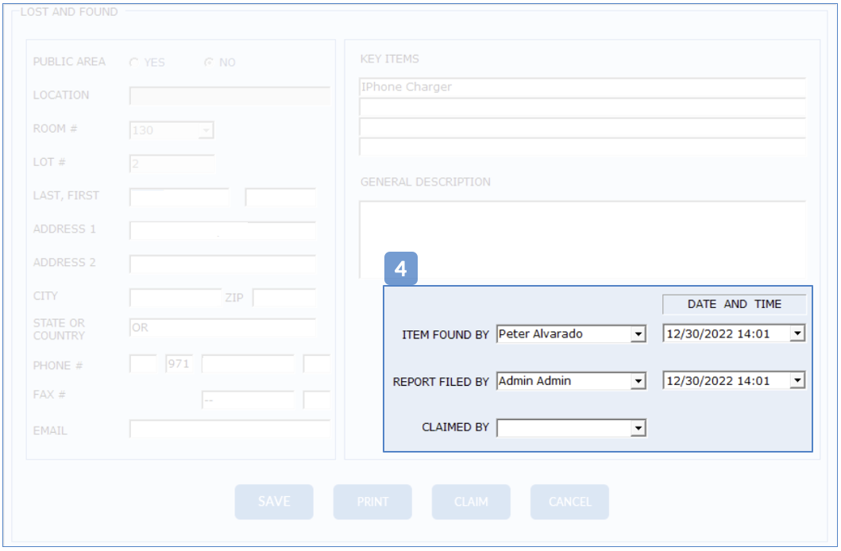Image resolution: width=841 pixels, height=551 pixels.
Task: Click the SAVE button
Action: coord(274,502)
